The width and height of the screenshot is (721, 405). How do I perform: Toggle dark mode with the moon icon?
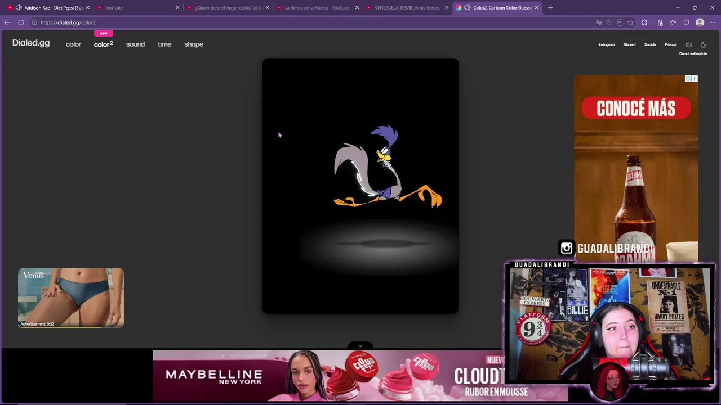point(704,45)
